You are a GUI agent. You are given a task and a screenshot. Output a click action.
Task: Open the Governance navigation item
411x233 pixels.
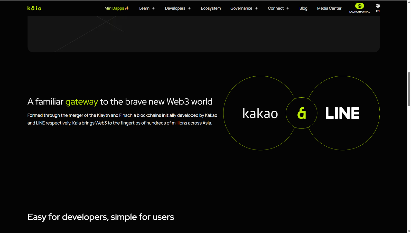tap(241, 8)
